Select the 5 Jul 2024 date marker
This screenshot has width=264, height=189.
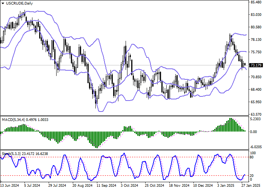point(32,186)
